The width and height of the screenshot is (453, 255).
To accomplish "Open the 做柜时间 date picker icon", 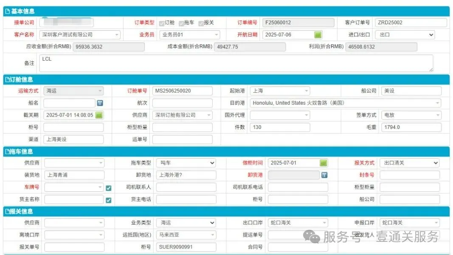I will [324, 163].
